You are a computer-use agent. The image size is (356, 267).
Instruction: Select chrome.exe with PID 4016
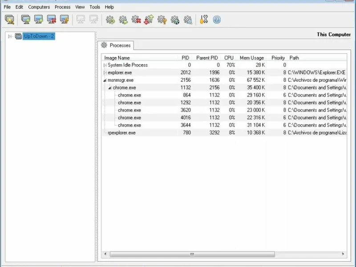[224, 117]
